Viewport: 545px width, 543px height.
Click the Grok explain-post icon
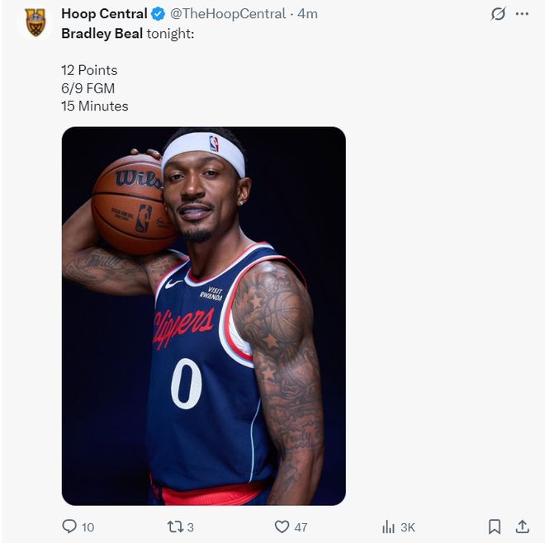click(498, 14)
